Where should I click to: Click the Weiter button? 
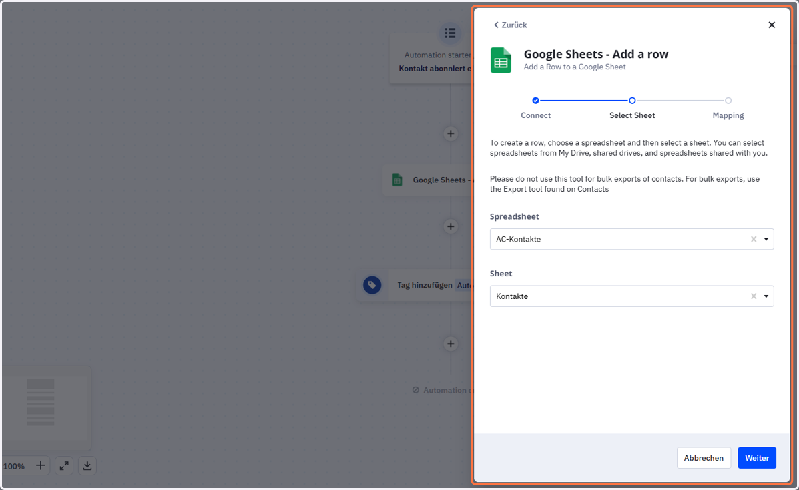757,458
